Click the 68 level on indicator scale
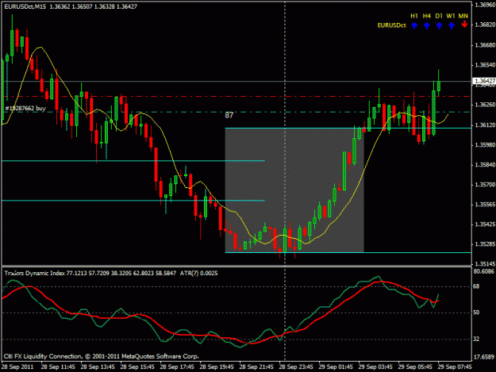 [x=476, y=286]
